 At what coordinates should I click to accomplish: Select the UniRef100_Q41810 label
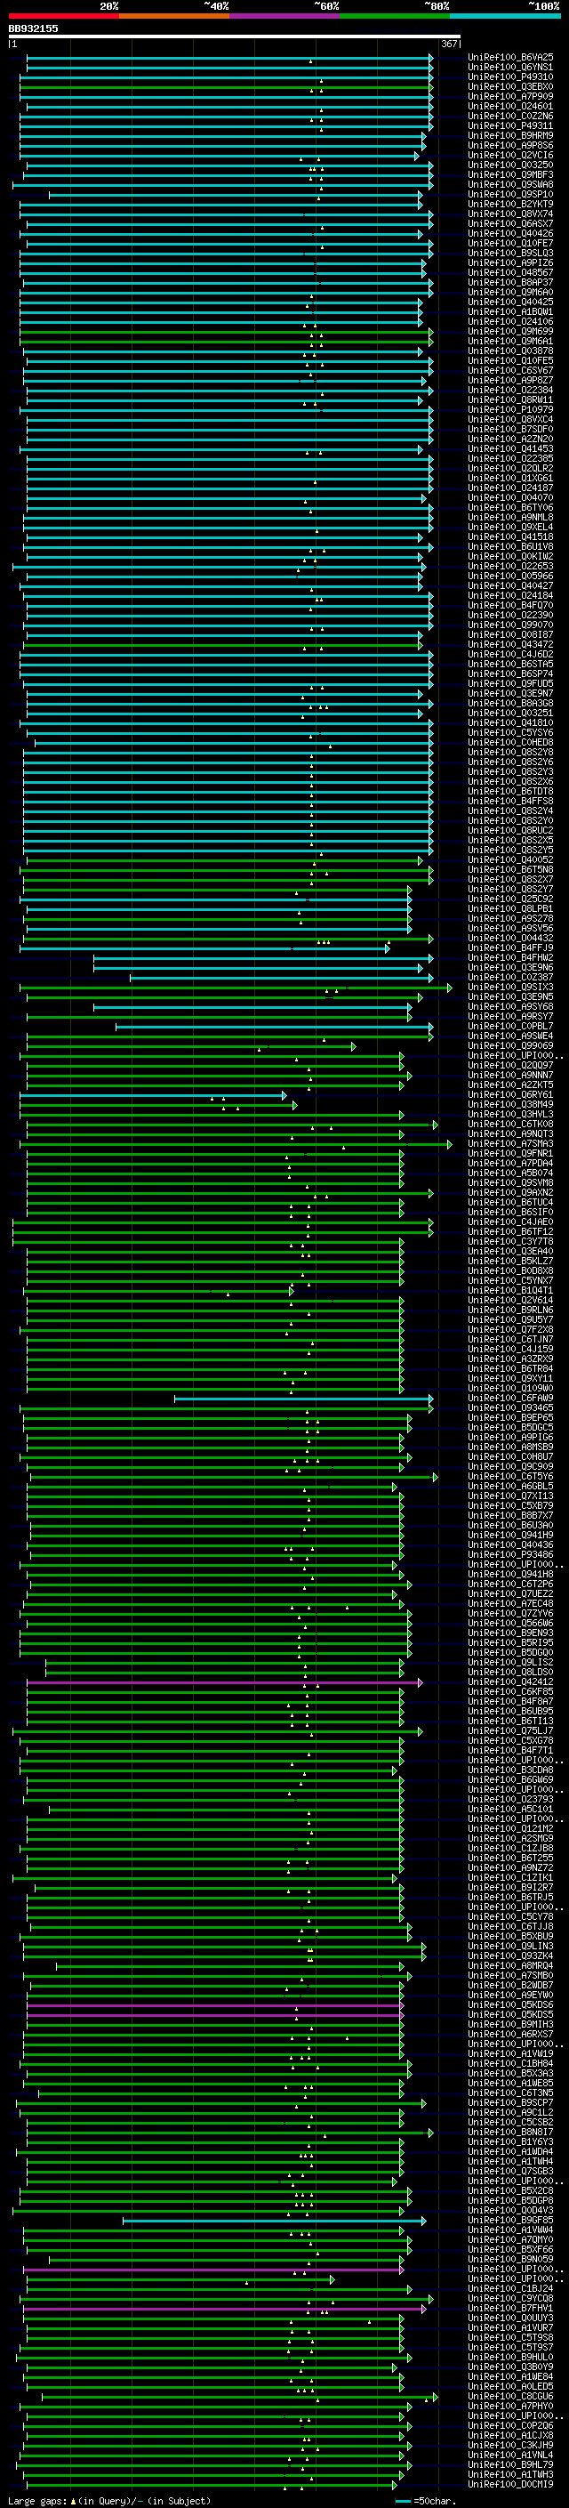[510, 723]
